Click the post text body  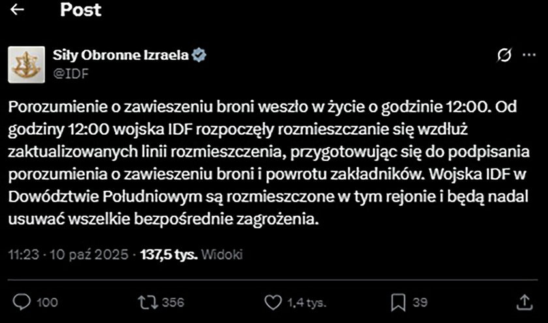point(261,163)
